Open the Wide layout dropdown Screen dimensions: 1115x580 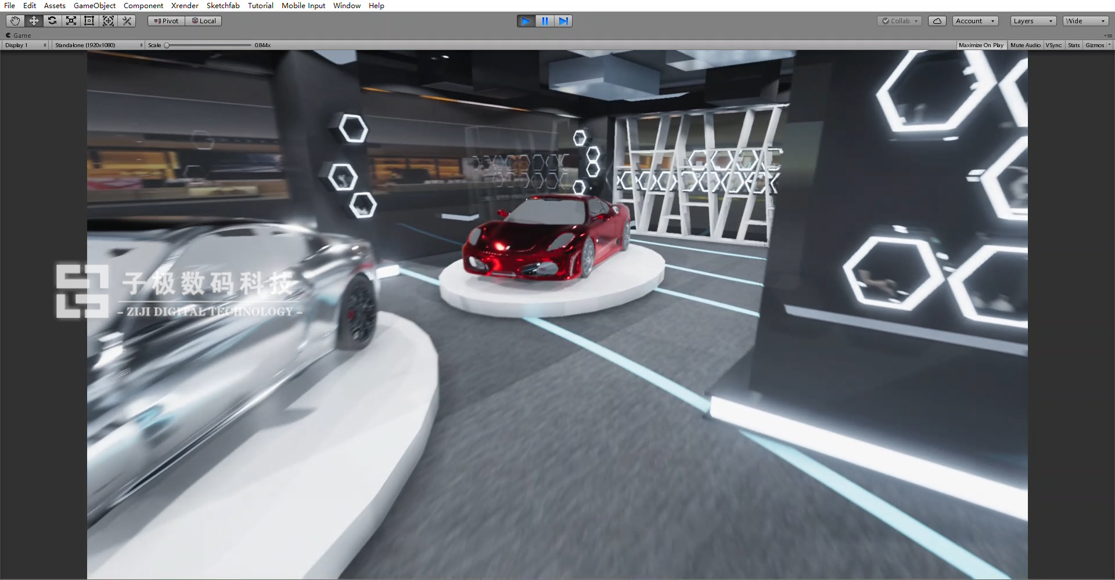tap(1084, 20)
